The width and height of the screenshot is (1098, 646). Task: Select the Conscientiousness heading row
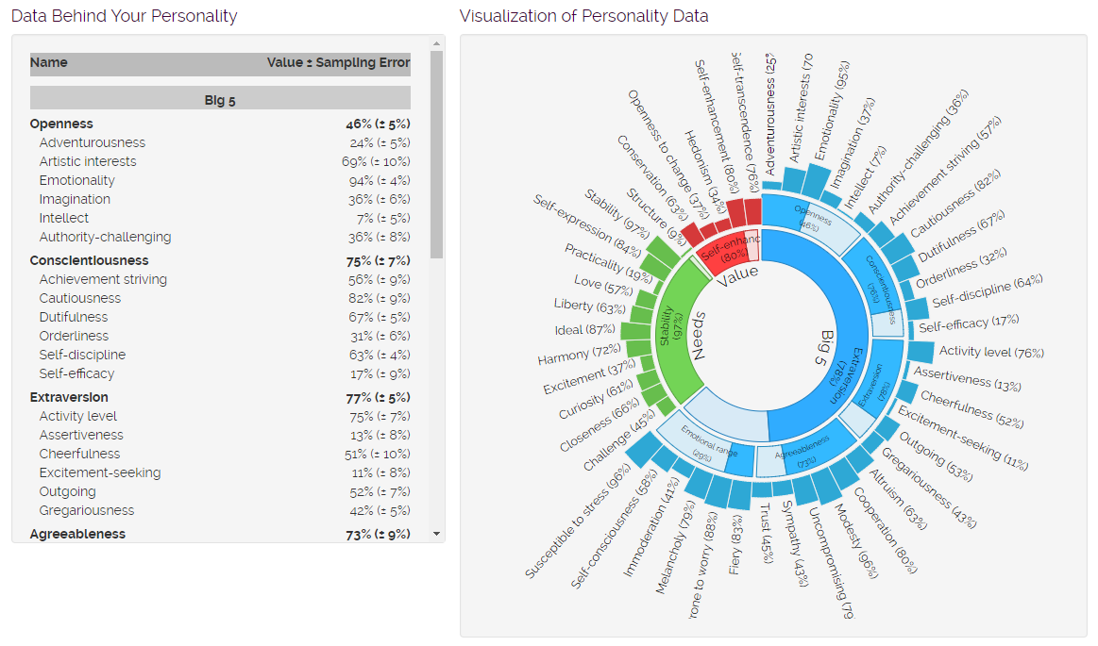coord(220,261)
